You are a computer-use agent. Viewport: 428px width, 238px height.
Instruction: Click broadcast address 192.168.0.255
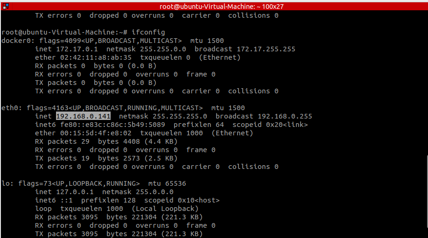tap(285, 116)
